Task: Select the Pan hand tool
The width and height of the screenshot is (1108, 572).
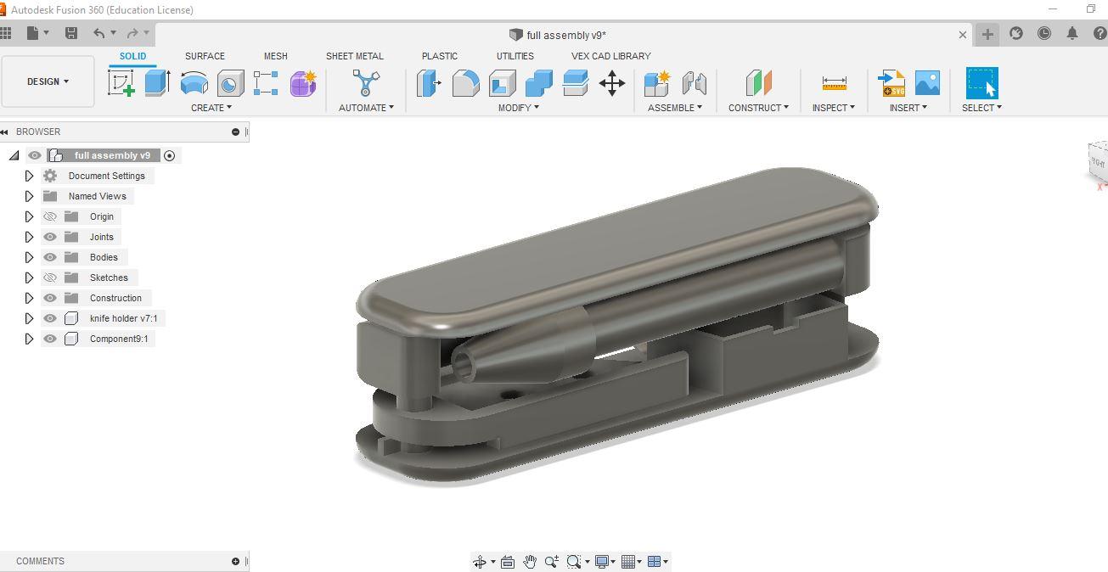Action: pyautogui.click(x=530, y=562)
